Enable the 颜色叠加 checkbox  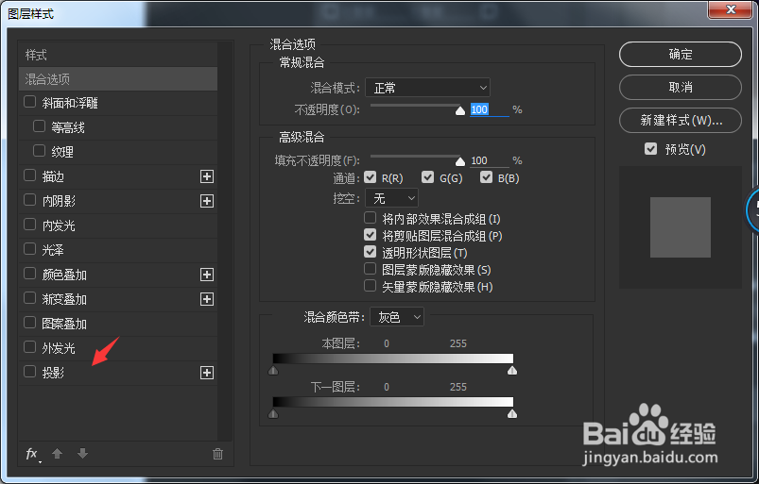[x=30, y=274]
